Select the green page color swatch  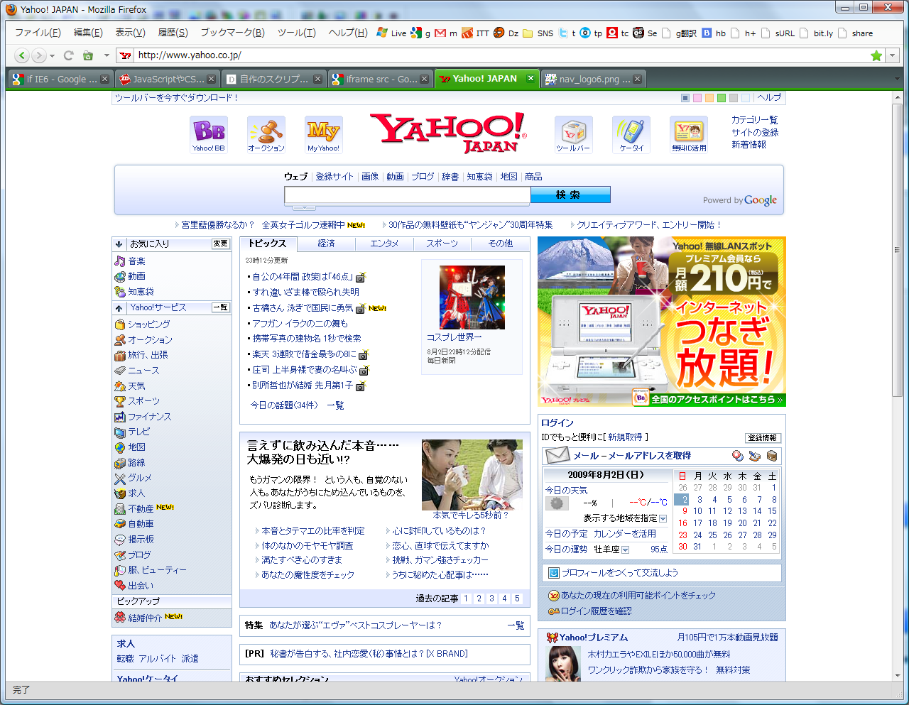(x=722, y=98)
